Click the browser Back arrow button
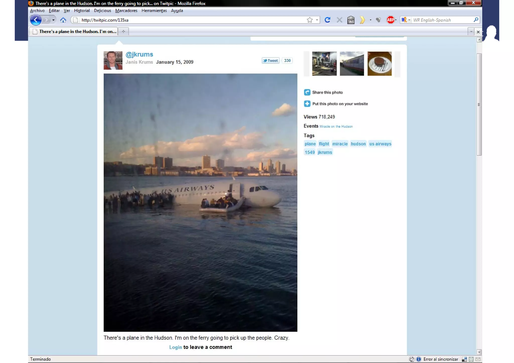 click(36, 20)
